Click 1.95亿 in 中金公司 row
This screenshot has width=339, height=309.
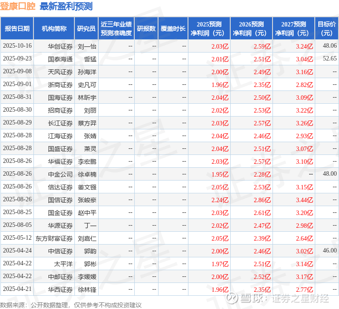[x=220, y=174]
